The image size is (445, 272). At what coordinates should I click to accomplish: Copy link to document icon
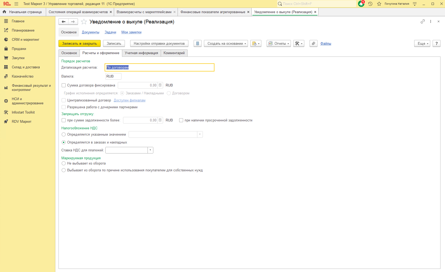coord(423,22)
